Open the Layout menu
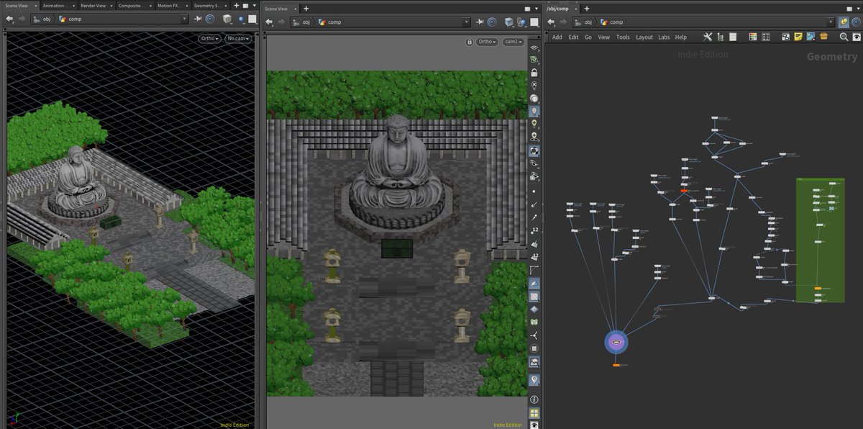 pos(644,37)
